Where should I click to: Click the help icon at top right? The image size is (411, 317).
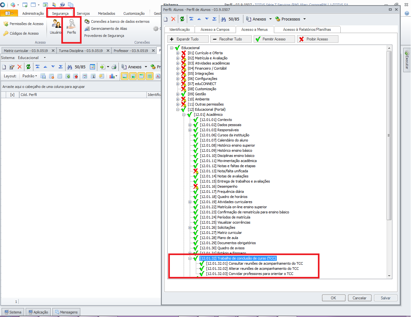pyautogui.click(x=407, y=13)
